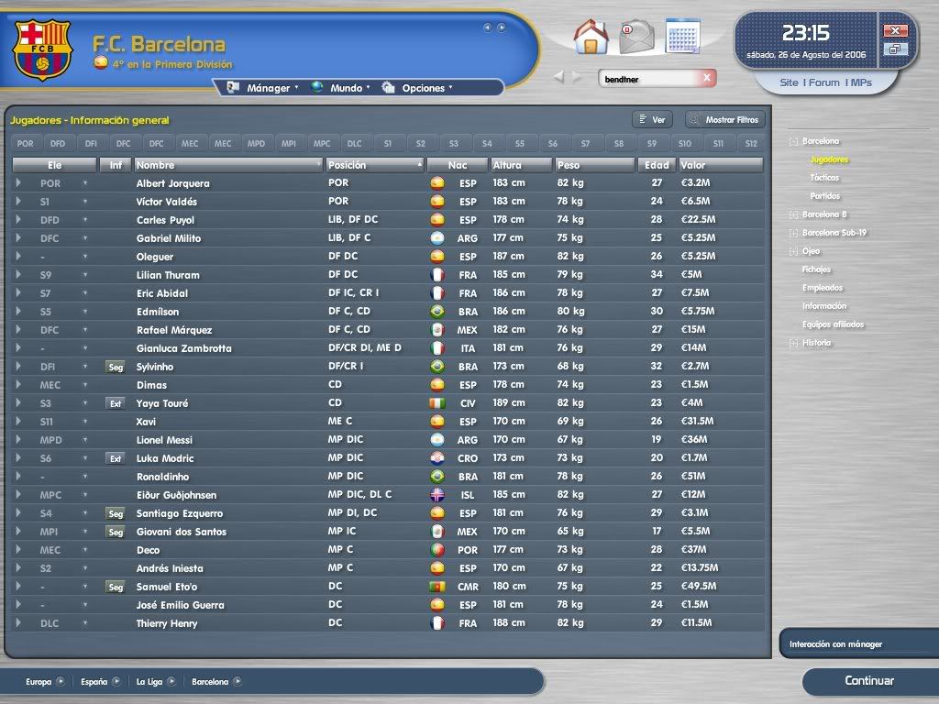Go back with the left navigation arrow
The height and width of the screenshot is (704, 939).
[x=558, y=77]
